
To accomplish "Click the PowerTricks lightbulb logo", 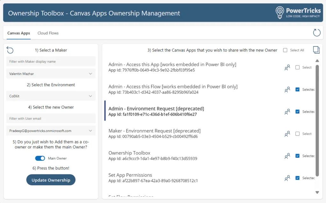I will coord(280,12).
